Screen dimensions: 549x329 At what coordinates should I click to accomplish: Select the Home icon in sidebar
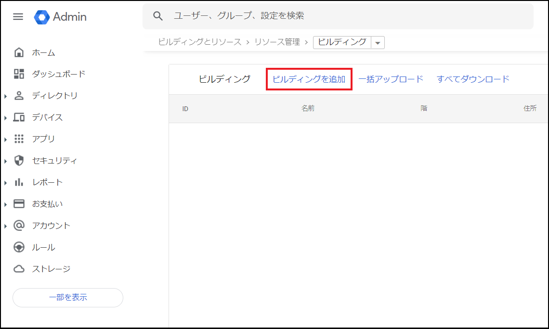pos(19,52)
